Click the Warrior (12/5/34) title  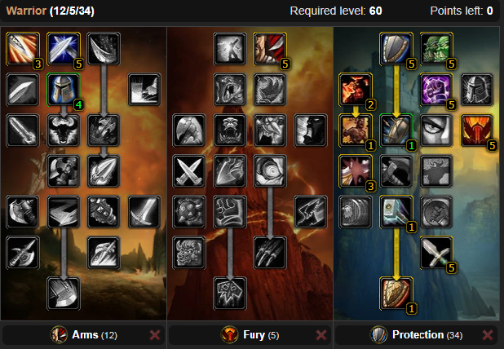tap(50, 11)
